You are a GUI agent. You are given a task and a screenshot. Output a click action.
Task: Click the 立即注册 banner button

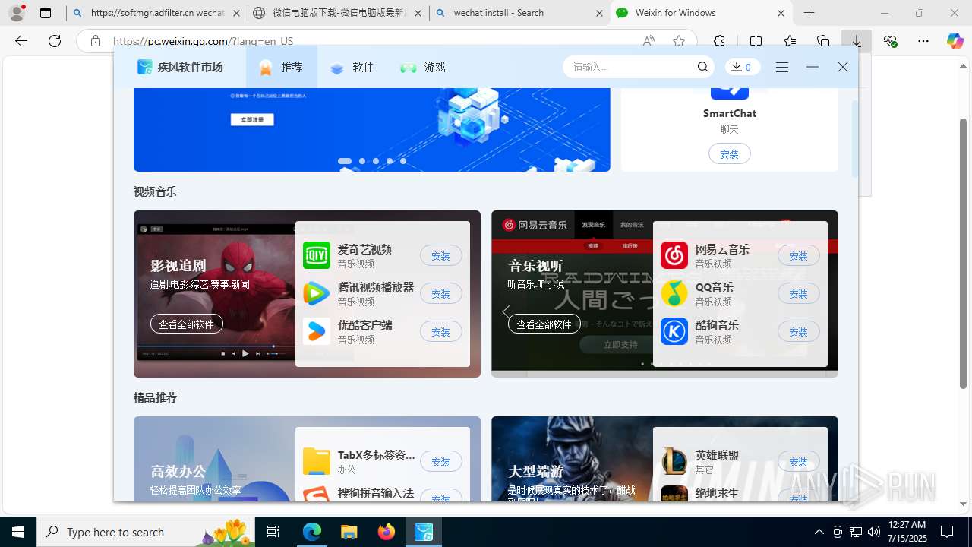coord(252,119)
